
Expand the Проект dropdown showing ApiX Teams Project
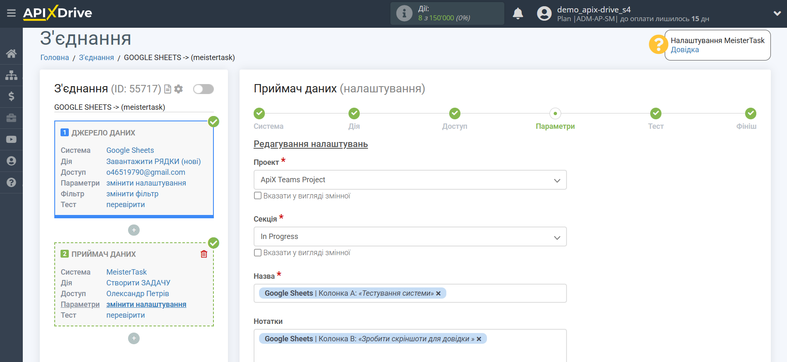409,180
